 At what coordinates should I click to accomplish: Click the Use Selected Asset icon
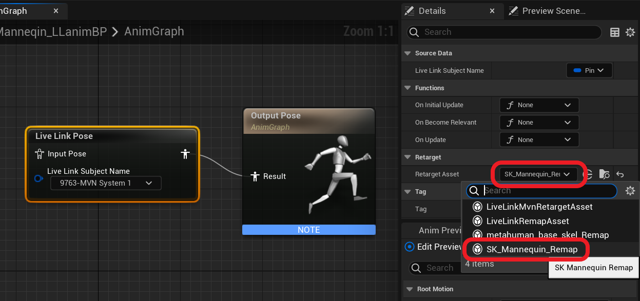[588, 174]
